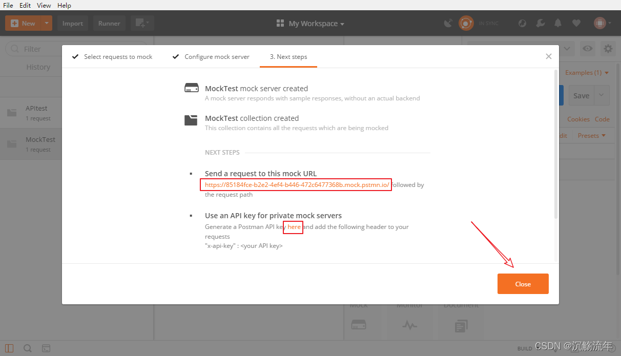This screenshot has height=356, width=621.
Task: Expand the Presets dropdown
Action: pyautogui.click(x=592, y=136)
